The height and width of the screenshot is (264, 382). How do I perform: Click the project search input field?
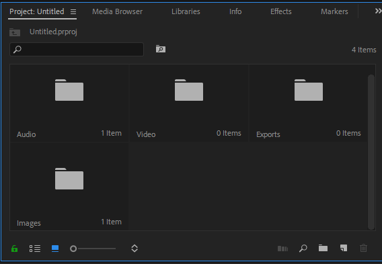77,50
